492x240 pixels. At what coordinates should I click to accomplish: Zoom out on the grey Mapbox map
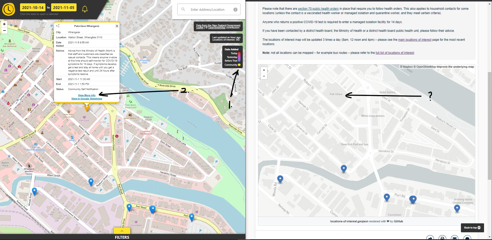tap(264, 76)
